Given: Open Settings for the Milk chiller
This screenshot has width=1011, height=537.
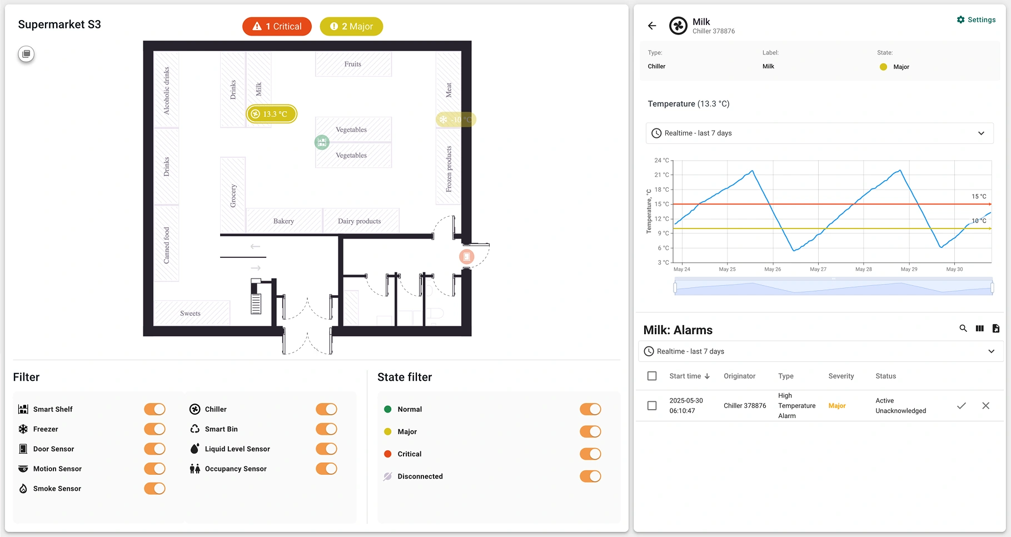Looking at the screenshot, I should click(977, 19).
